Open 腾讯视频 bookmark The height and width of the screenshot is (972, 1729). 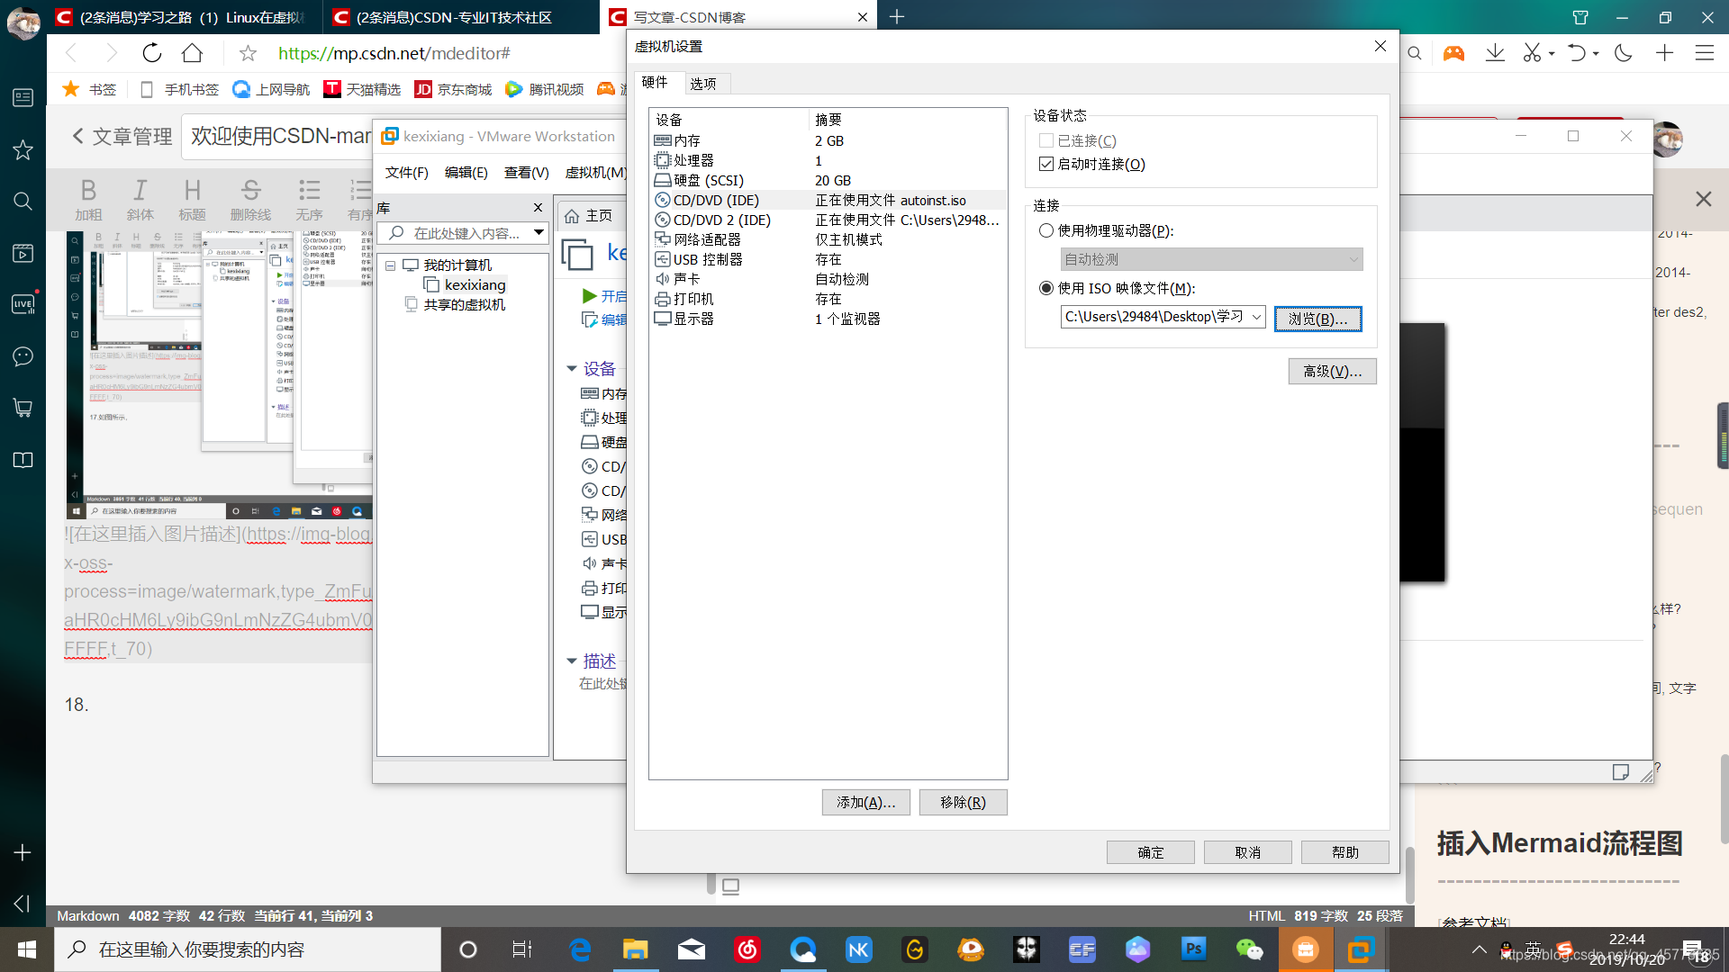click(545, 89)
